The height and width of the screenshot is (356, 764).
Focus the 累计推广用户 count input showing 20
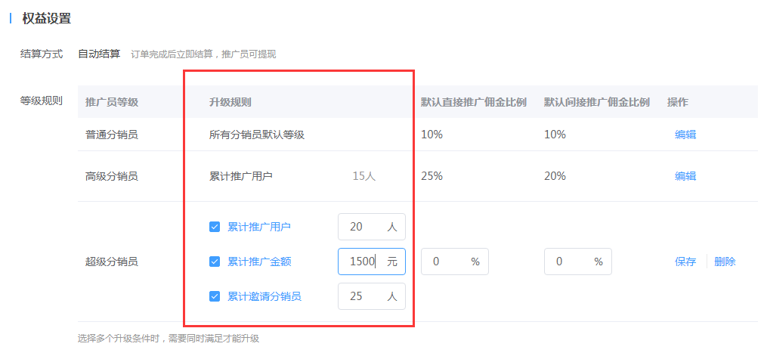point(363,227)
